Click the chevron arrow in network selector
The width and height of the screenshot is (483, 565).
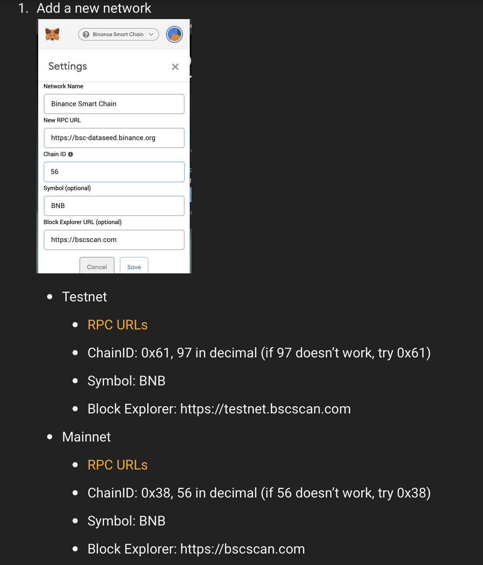point(151,34)
